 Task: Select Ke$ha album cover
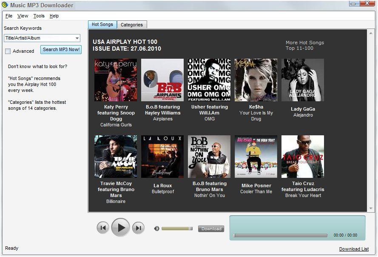point(256,80)
